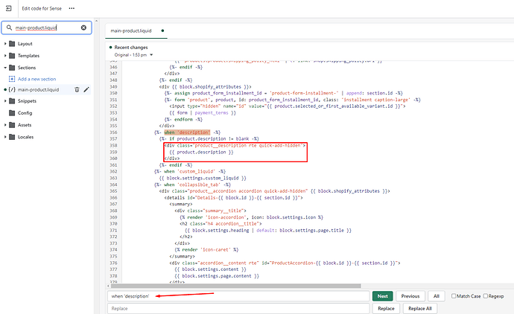Click the search magnifier icon in sidebar
The width and height of the screenshot is (514, 314).
(x=9, y=28)
